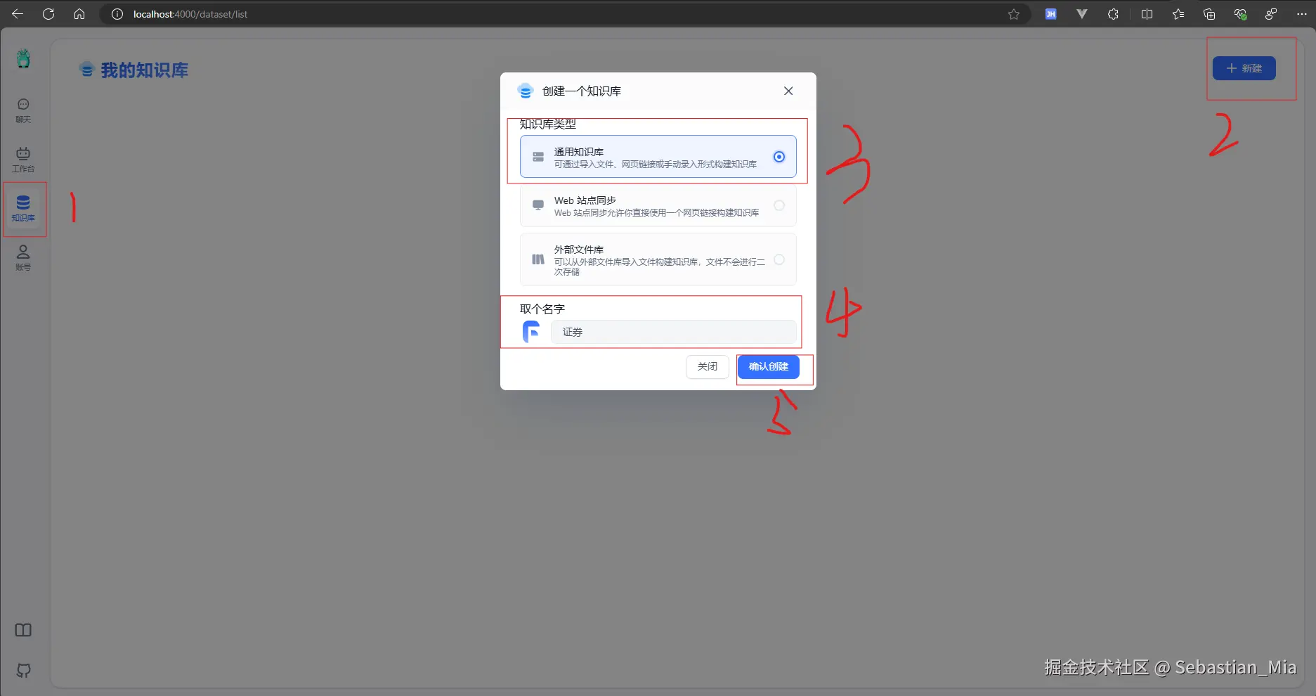Open 工作台 from the sidebar
Screen dimensions: 1316x696
pos(23,159)
